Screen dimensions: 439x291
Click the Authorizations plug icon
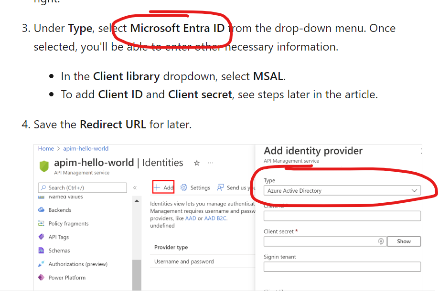(41, 264)
